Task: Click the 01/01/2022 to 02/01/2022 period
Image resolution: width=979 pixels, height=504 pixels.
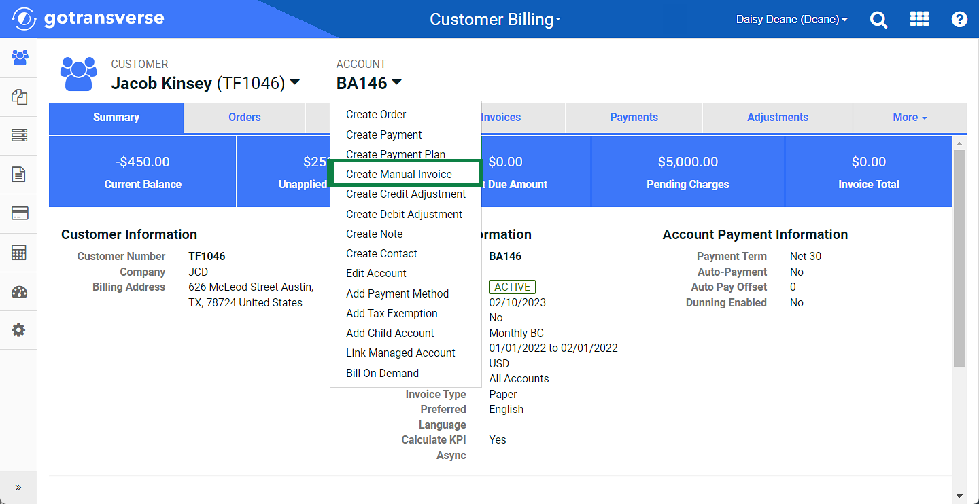Action: tap(553, 348)
